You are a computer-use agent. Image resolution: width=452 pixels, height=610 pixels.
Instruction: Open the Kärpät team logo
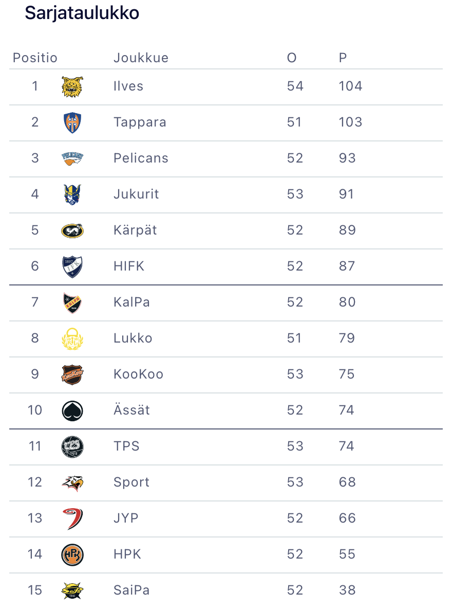(72, 230)
